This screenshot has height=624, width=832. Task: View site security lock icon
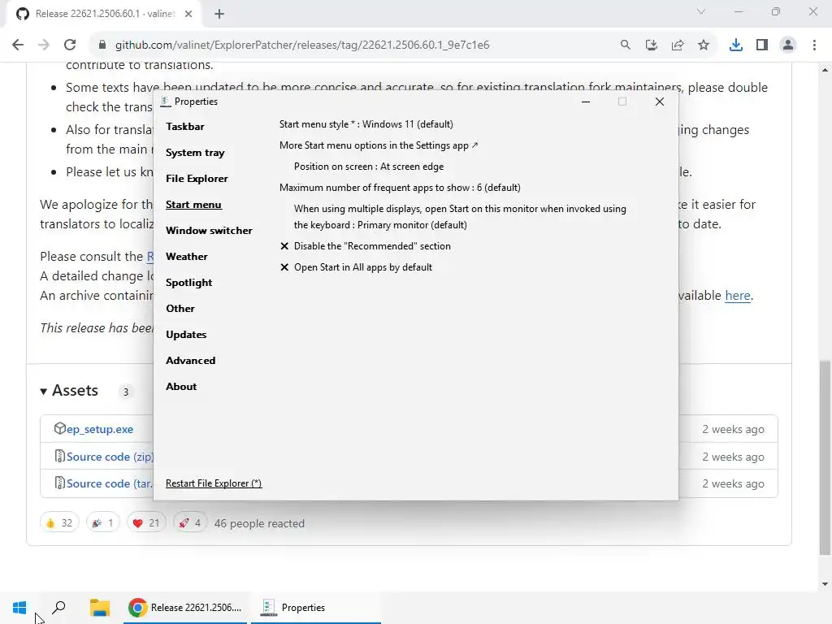[x=102, y=45]
